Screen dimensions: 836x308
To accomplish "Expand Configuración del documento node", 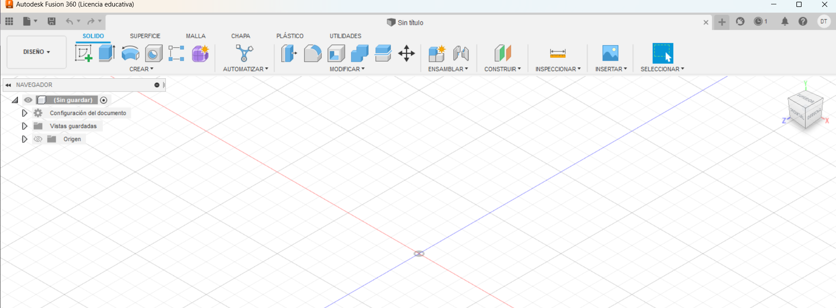I will click(x=24, y=113).
